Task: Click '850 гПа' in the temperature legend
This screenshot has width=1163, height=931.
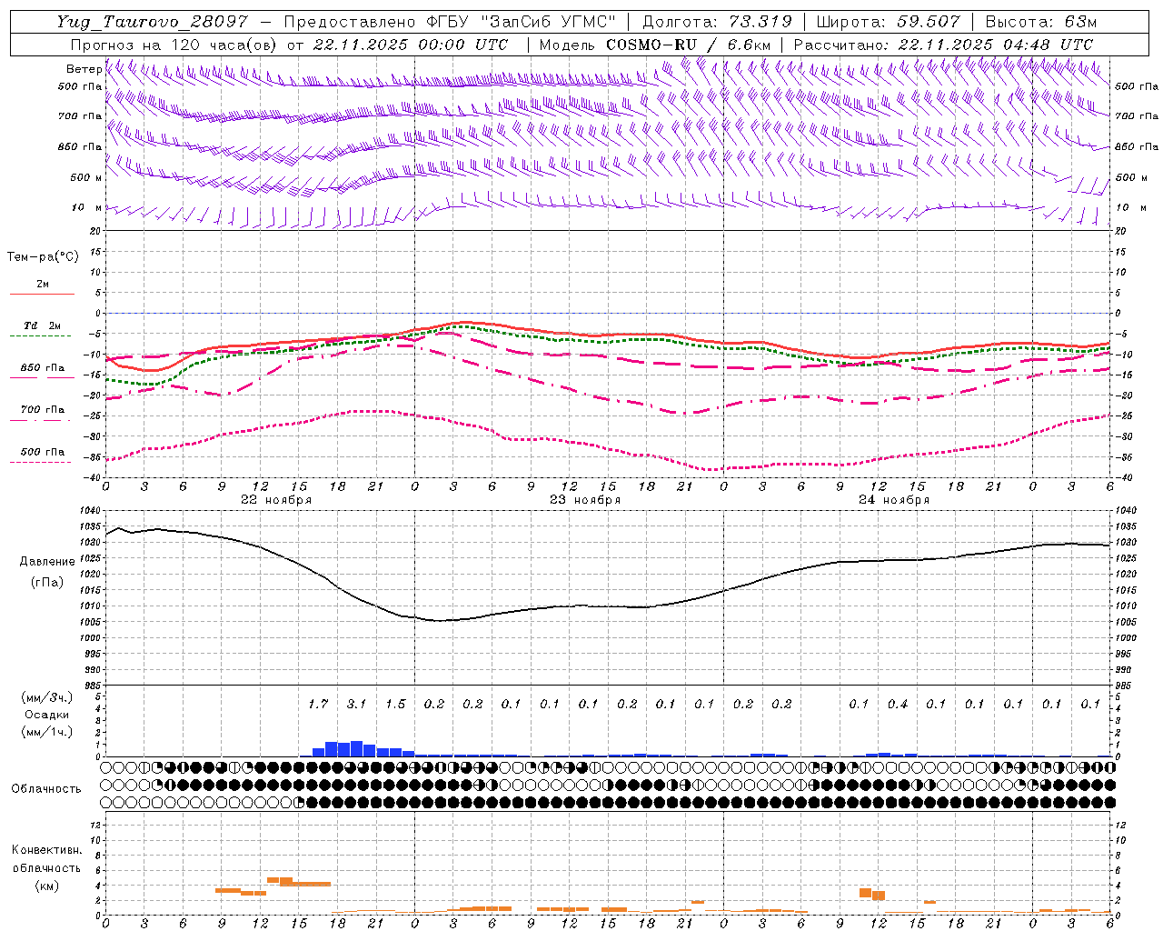Action: pyautogui.click(x=43, y=368)
